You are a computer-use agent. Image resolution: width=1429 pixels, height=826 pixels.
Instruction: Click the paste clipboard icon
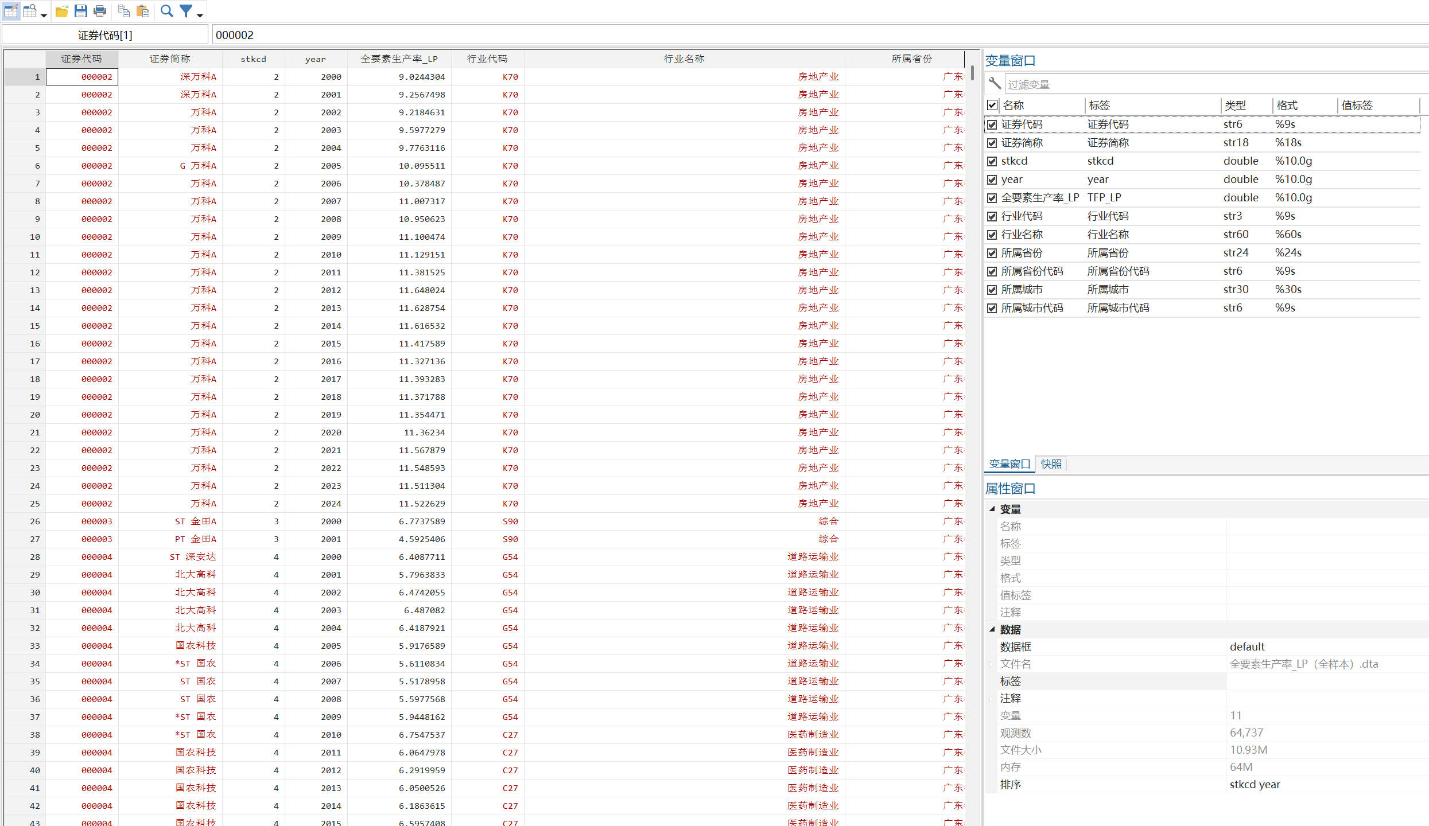click(x=143, y=11)
